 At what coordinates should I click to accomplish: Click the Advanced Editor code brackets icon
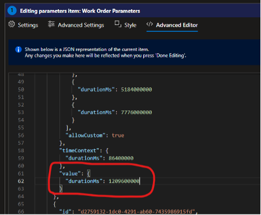[150, 24]
